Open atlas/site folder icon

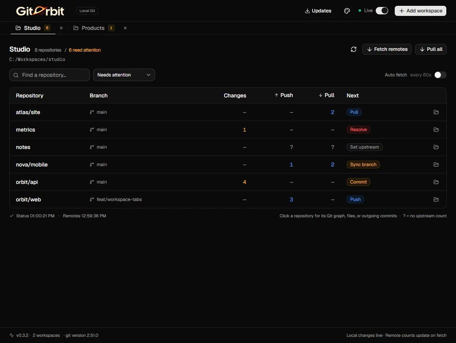[436, 112]
